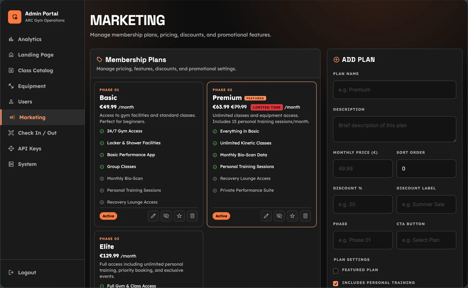Check the Featured Plan checkbox
Image resolution: width=468 pixels, height=288 pixels.
(x=336, y=271)
